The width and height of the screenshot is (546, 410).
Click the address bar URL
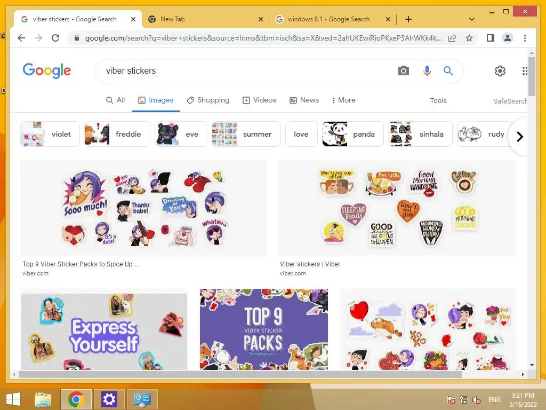coord(263,38)
